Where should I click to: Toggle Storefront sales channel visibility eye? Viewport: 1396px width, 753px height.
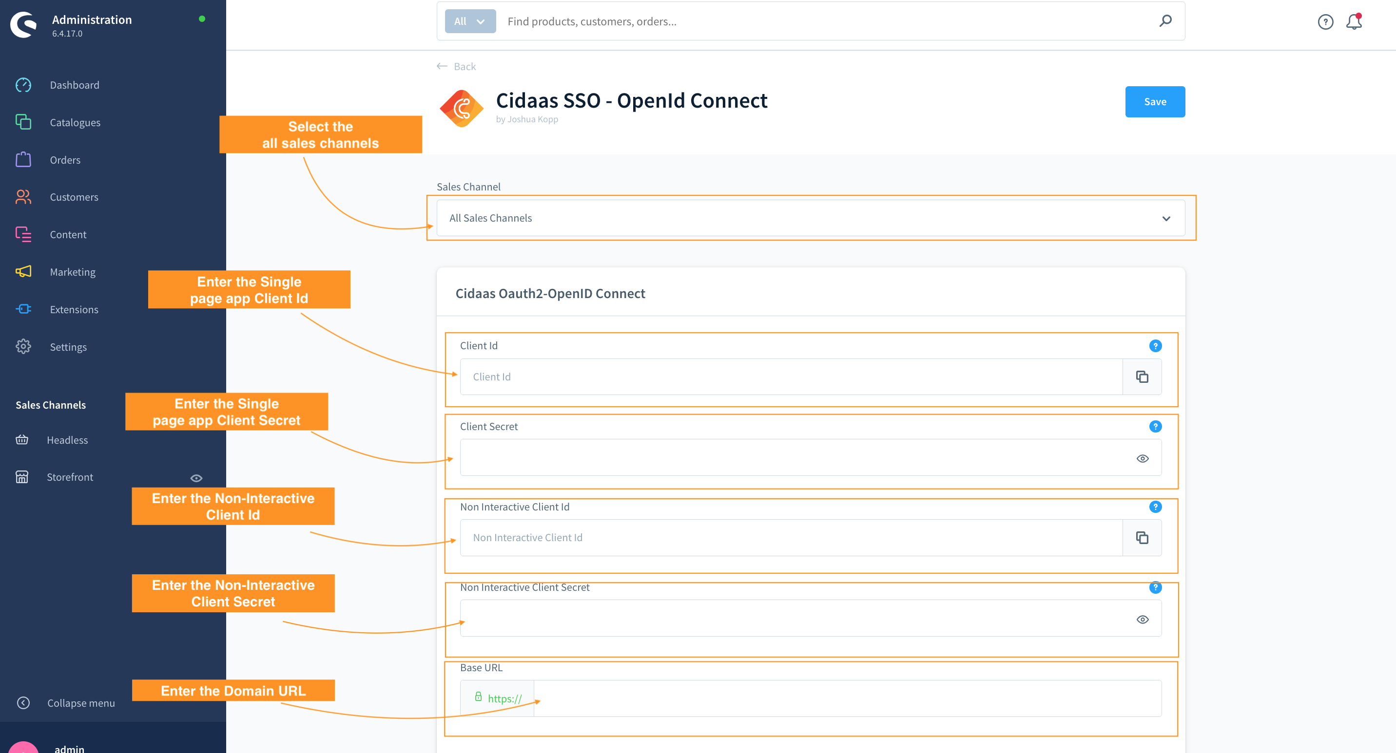click(x=196, y=478)
